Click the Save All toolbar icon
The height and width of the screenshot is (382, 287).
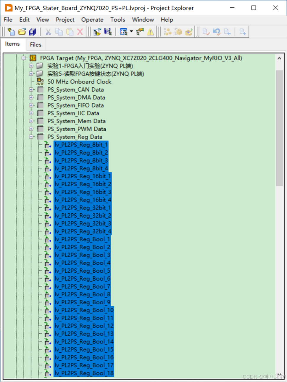tap(33, 32)
